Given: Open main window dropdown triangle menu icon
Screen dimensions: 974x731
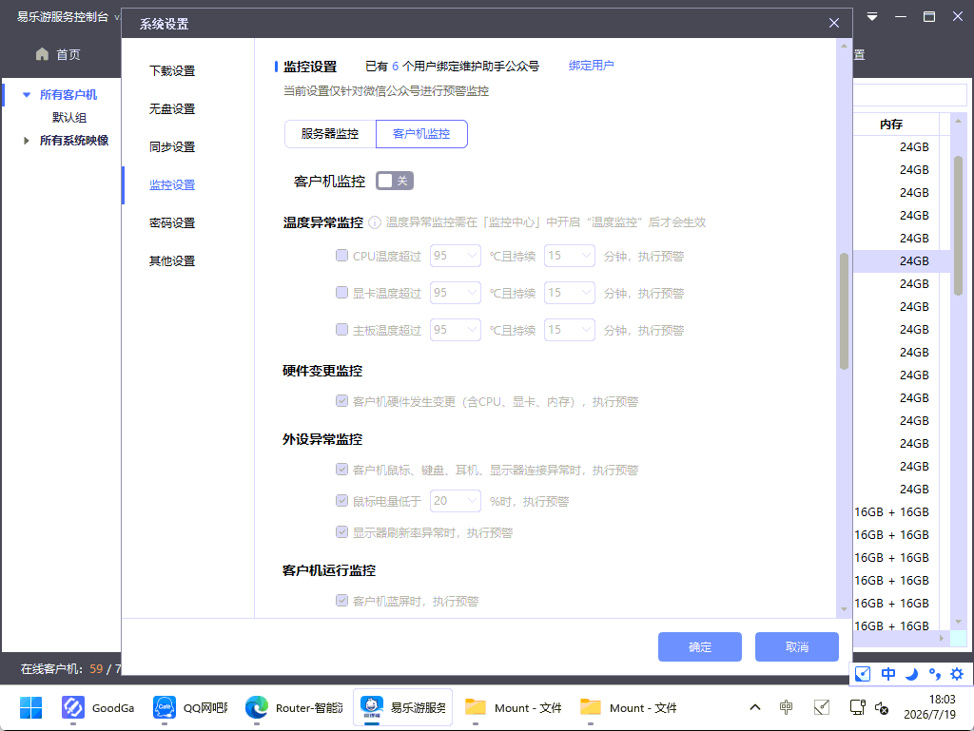Looking at the screenshot, I should point(872,17).
